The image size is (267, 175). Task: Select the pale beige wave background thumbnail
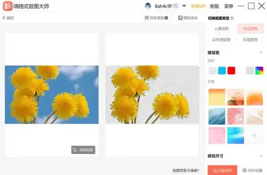[254, 116]
